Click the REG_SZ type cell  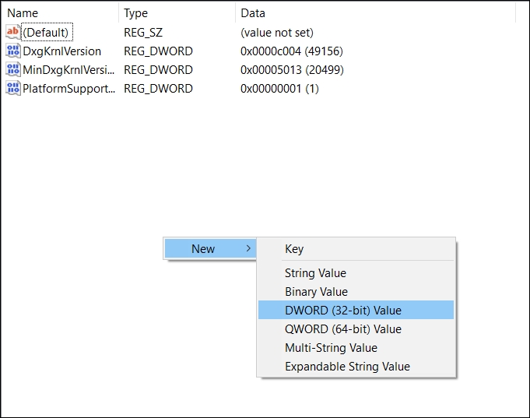pos(142,32)
